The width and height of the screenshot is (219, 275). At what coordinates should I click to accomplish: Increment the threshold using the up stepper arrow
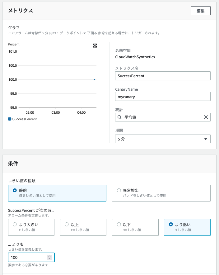49,256
